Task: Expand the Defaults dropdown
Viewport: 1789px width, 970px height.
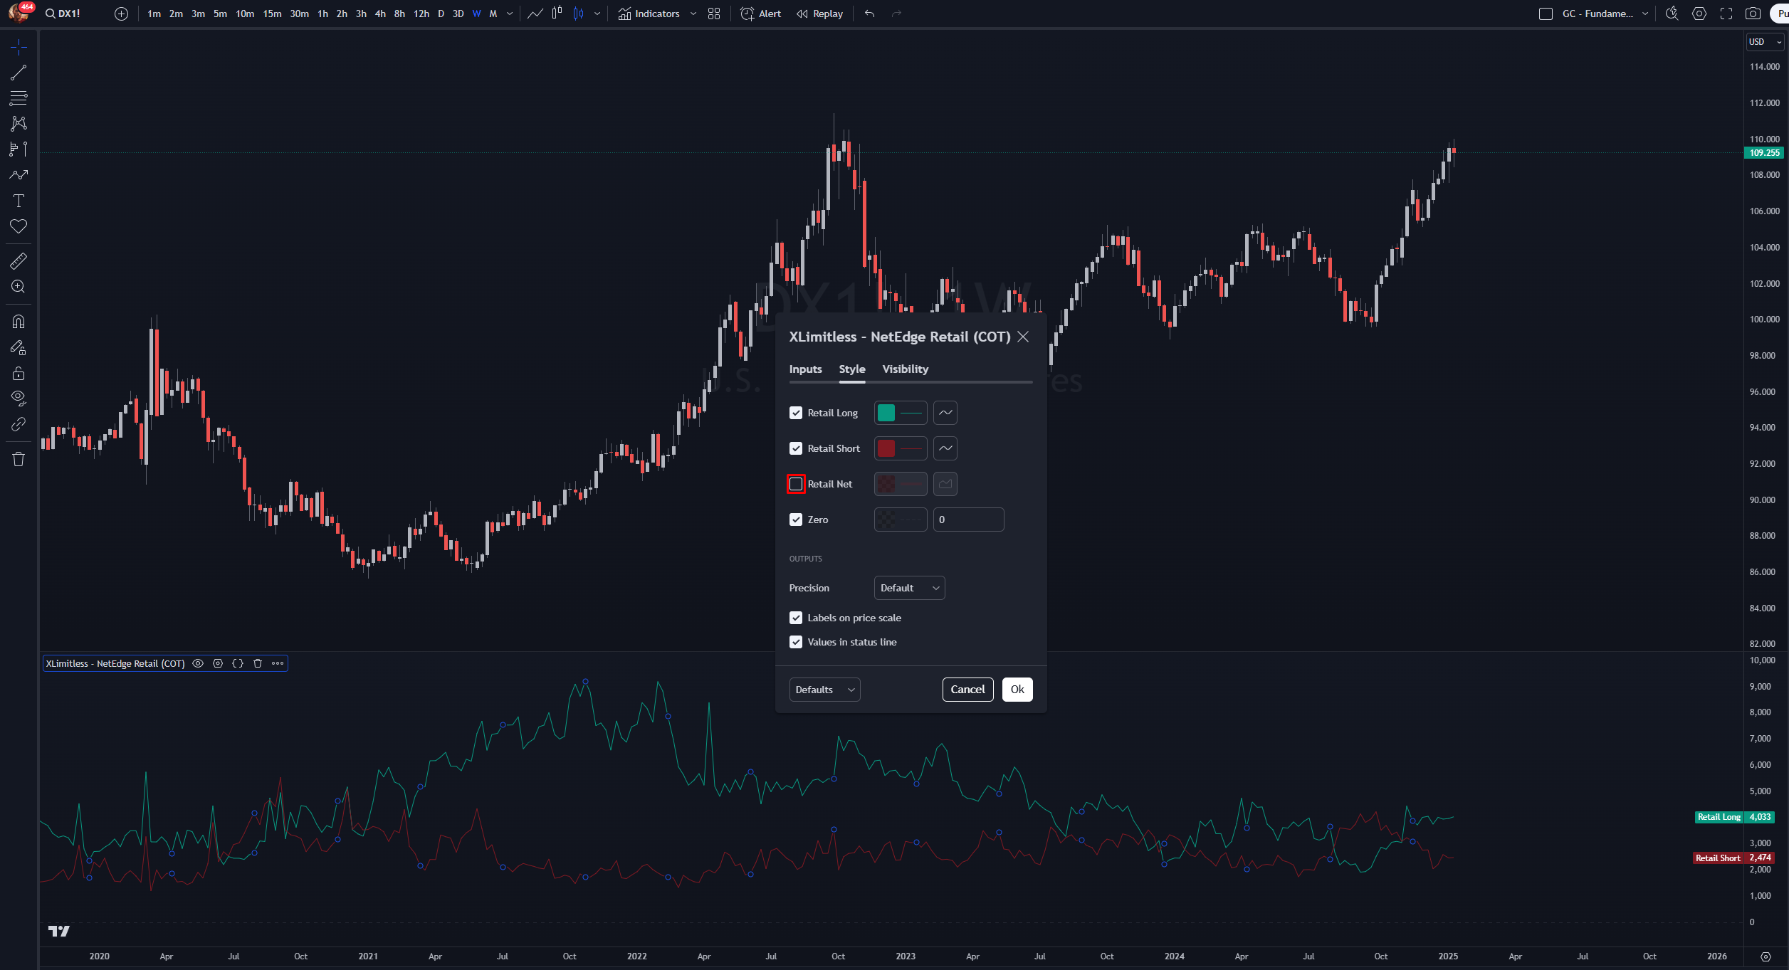Action: click(824, 690)
